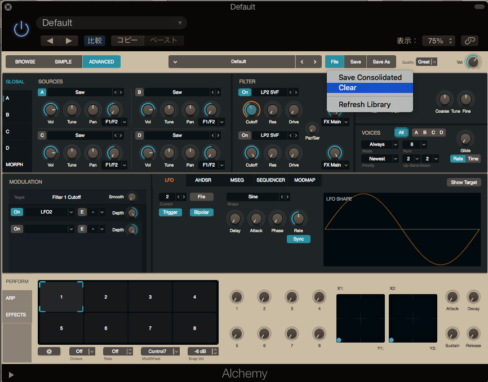Turn off the filter for sources C and D

click(245, 135)
